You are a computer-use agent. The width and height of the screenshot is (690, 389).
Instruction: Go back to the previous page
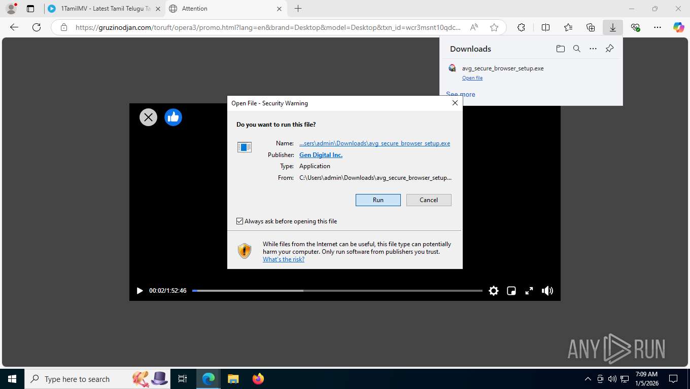pyautogui.click(x=14, y=27)
